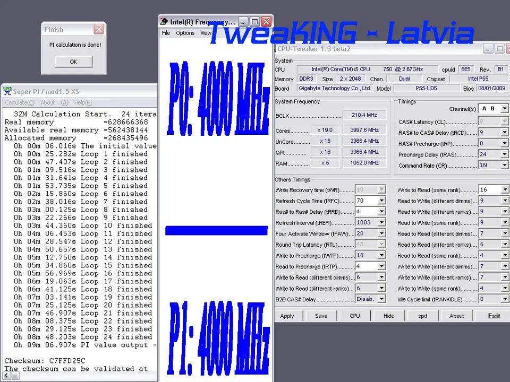Image resolution: width=510 pixels, height=382 pixels.
Task: Open Read to Read (different dimms) dropdown
Action: pos(505,233)
